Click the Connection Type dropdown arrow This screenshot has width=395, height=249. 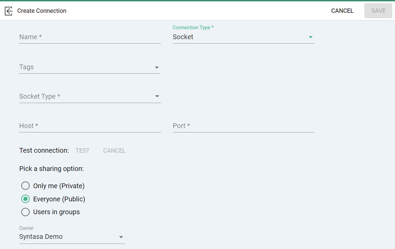click(310, 37)
